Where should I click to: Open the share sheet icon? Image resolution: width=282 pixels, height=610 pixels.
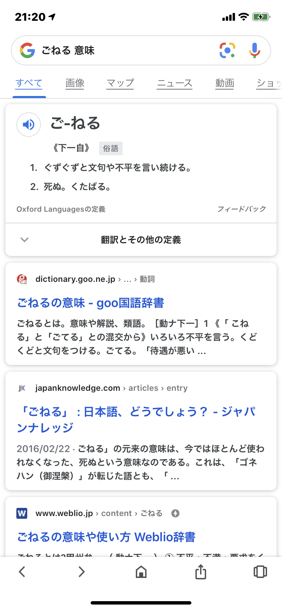click(201, 571)
